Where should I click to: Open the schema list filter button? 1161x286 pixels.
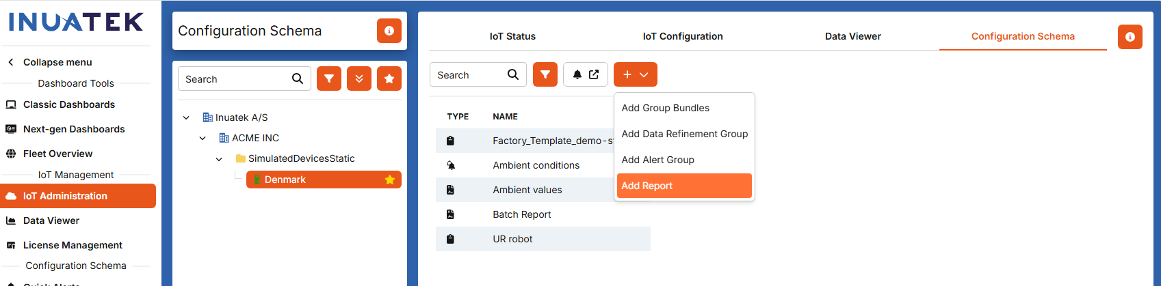click(545, 74)
